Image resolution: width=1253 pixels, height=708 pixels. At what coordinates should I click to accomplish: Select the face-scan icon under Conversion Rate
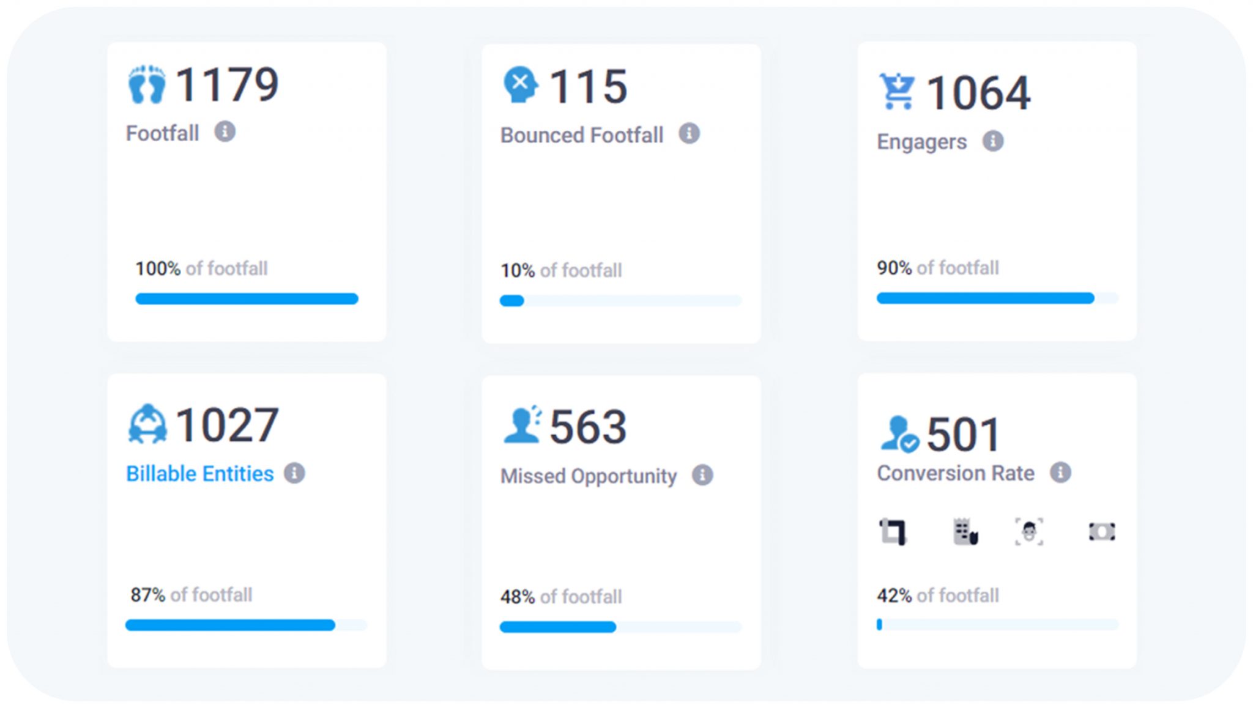1029,531
